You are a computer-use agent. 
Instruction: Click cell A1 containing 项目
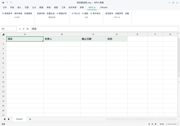tap(25, 39)
